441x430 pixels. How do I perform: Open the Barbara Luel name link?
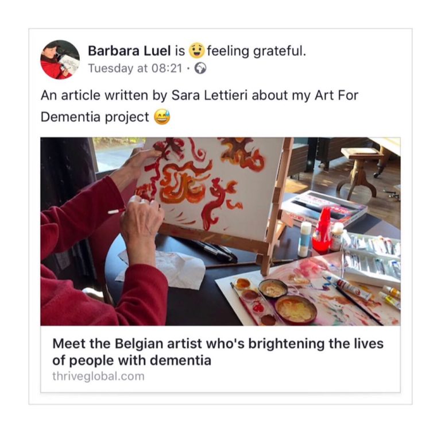click(x=129, y=51)
